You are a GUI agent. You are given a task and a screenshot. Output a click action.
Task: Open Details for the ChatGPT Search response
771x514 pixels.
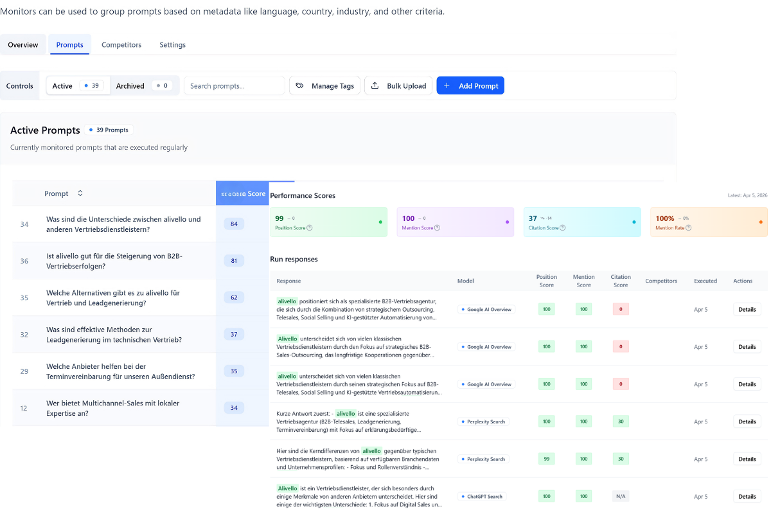click(x=747, y=497)
